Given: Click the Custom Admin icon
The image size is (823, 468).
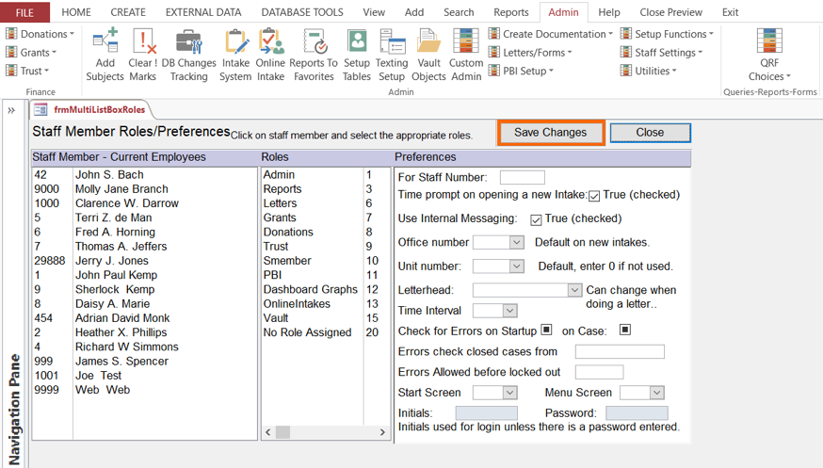Looking at the screenshot, I should pos(466,55).
